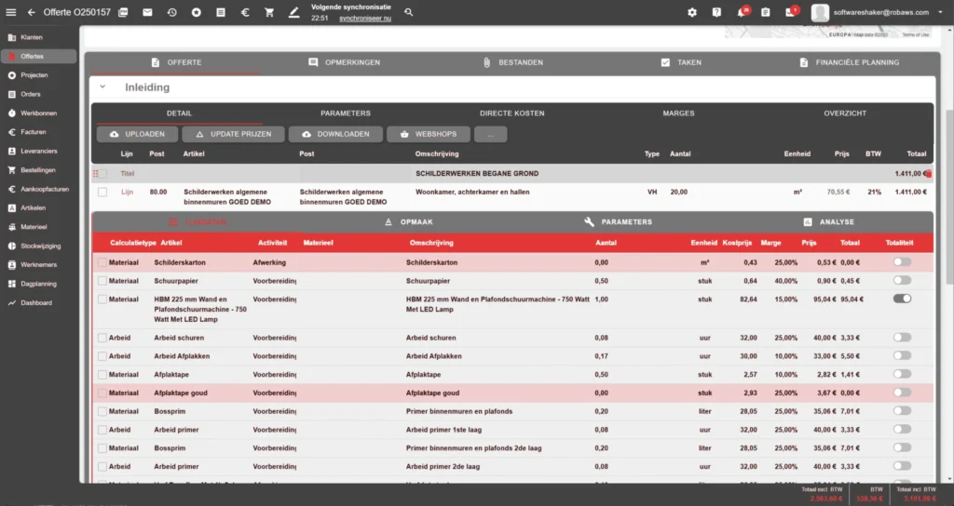Open Aankoopfacturen in the sidebar
Viewport: 954px width, 506px height.
point(39,189)
